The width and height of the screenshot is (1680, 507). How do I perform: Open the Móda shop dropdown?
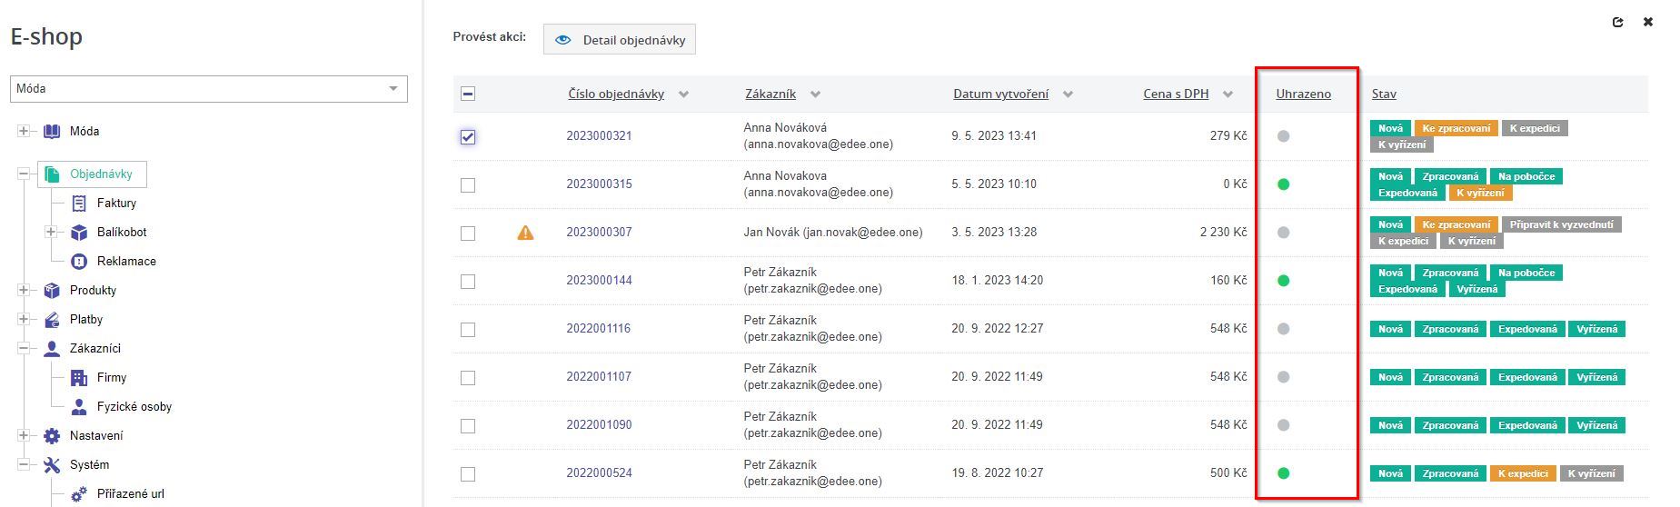coord(209,89)
